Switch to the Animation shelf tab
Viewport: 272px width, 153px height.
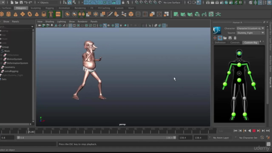(x=64, y=8)
